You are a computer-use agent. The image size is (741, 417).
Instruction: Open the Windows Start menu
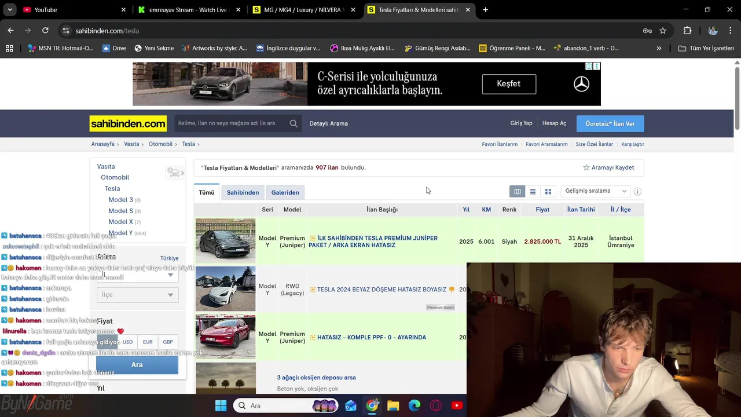pos(221,405)
